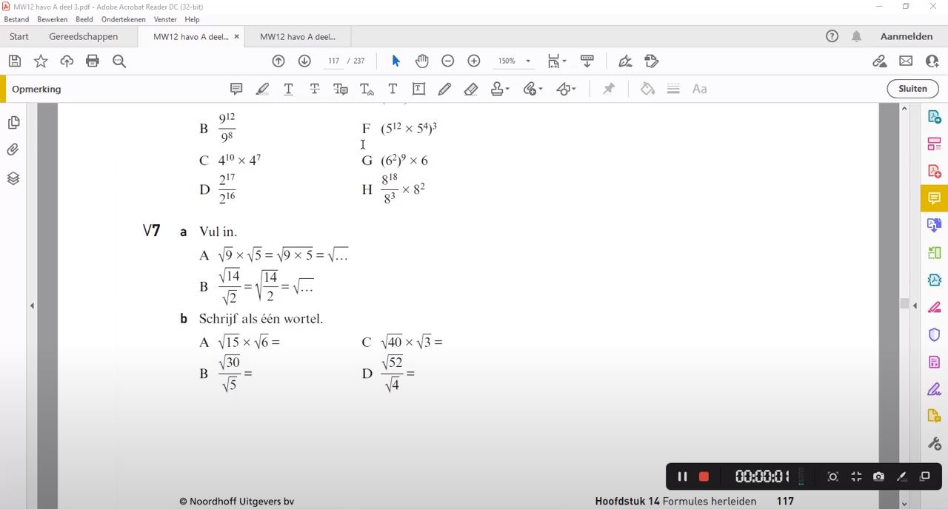This screenshot has height=509, width=948.
Task: Print the document with the printer icon
Action: 93,61
